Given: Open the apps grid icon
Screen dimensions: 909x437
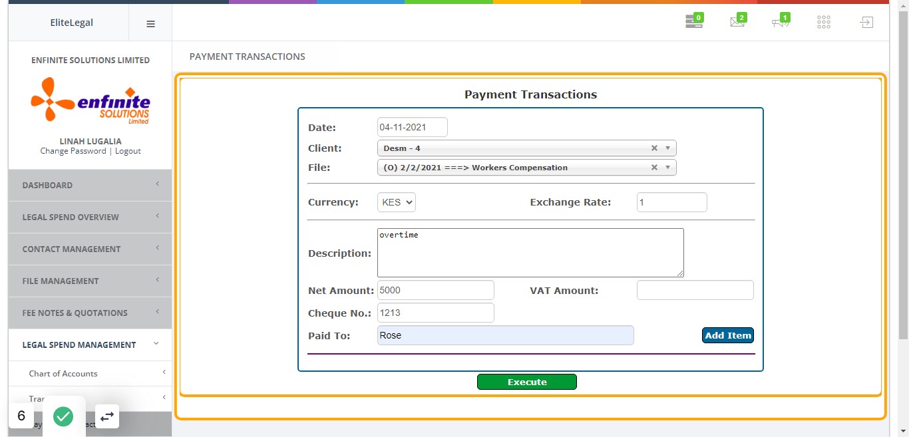Looking at the screenshot, I should [x=824, y=23].
